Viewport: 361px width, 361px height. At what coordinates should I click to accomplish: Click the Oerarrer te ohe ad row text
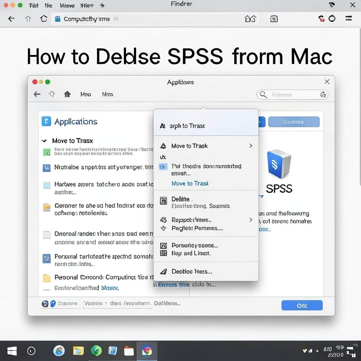(x=104, y=209)
